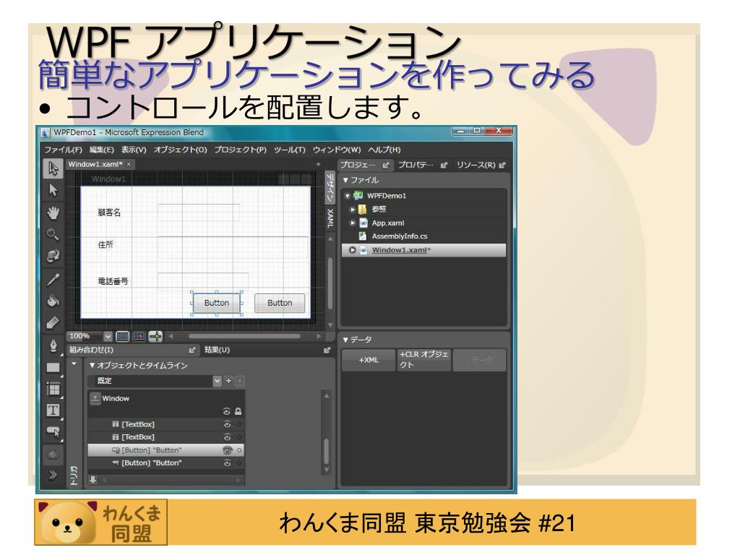Toggle the Window lock-all icon

[238, 411]
